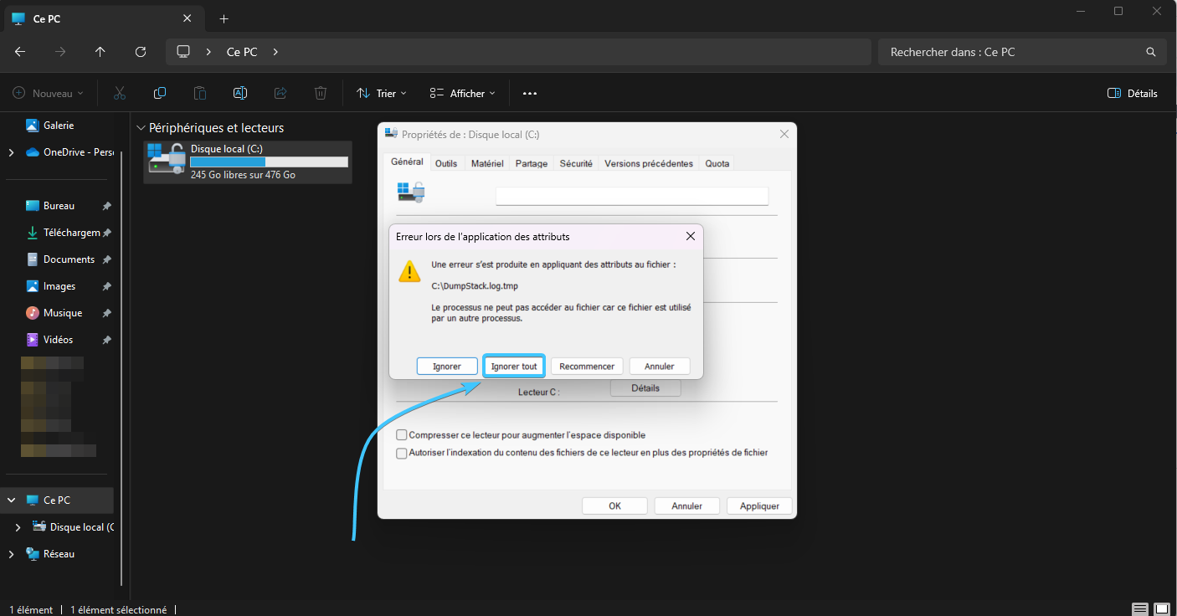Collapse the Périphériques et lecteurs group

pyautogui.click(x=141, y=128)
